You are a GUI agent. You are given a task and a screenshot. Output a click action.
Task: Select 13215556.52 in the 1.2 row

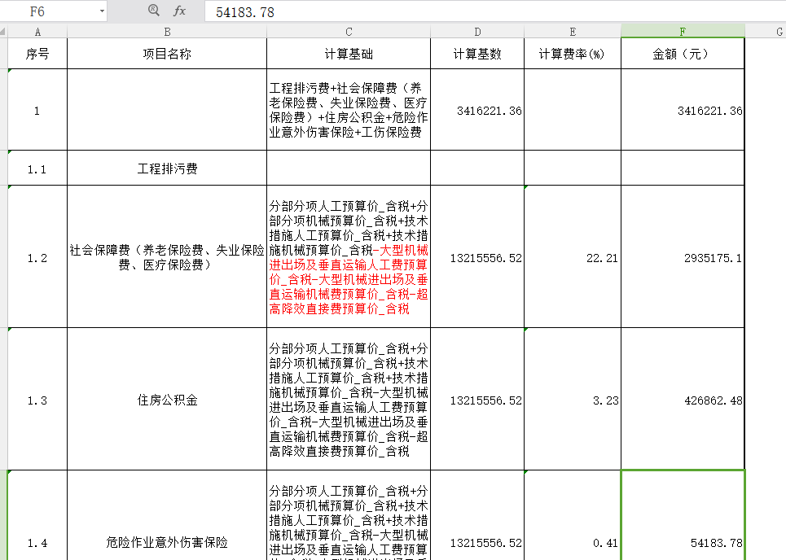click(x=477, y=257)
